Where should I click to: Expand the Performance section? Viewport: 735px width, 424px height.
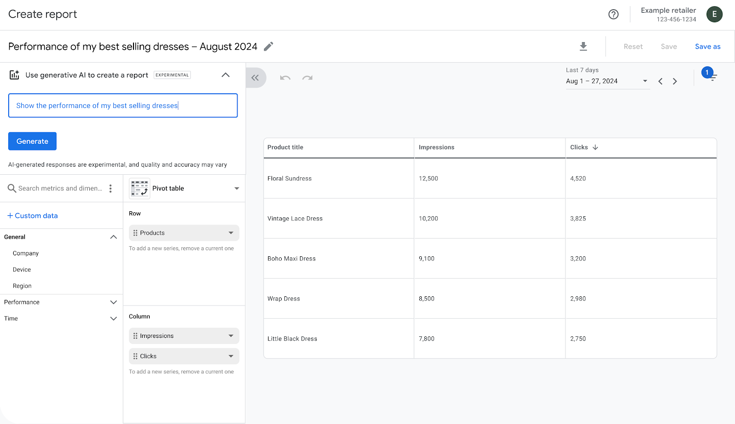[x=114, y=302]
